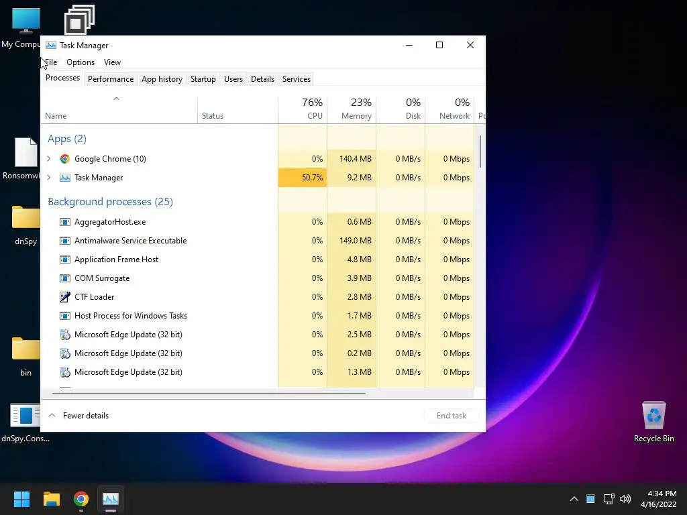Screen dimensions: 687x515
Task: Click Application Frame Host icon
Action: (65, 260)
